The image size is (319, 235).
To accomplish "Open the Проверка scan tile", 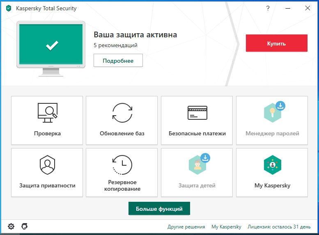I will click(47, 120).
